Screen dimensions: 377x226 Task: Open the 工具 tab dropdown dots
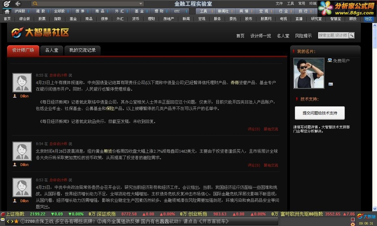click(212, 11)
